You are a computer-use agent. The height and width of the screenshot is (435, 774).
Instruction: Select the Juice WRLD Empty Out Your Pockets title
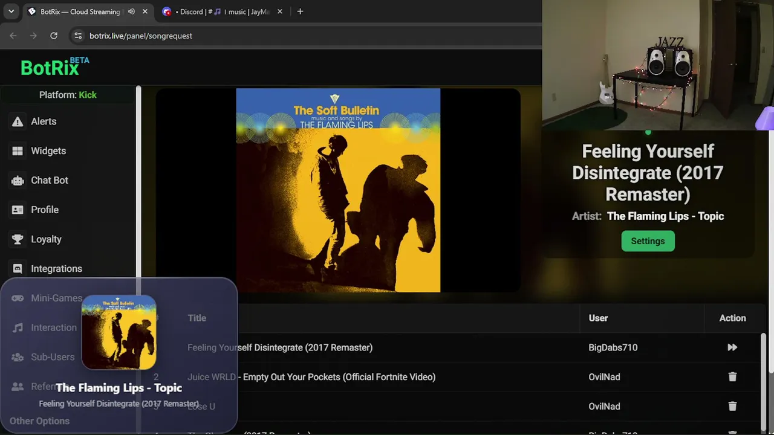(311, 377)
